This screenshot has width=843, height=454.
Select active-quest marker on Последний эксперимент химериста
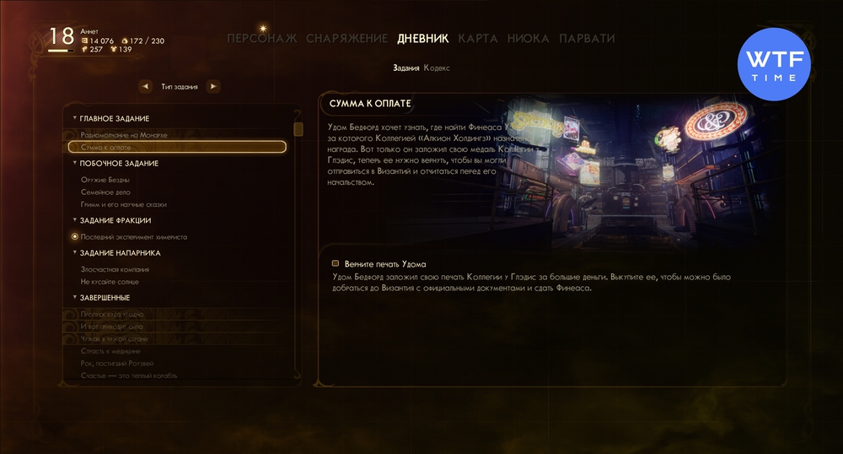click(75, 236)
